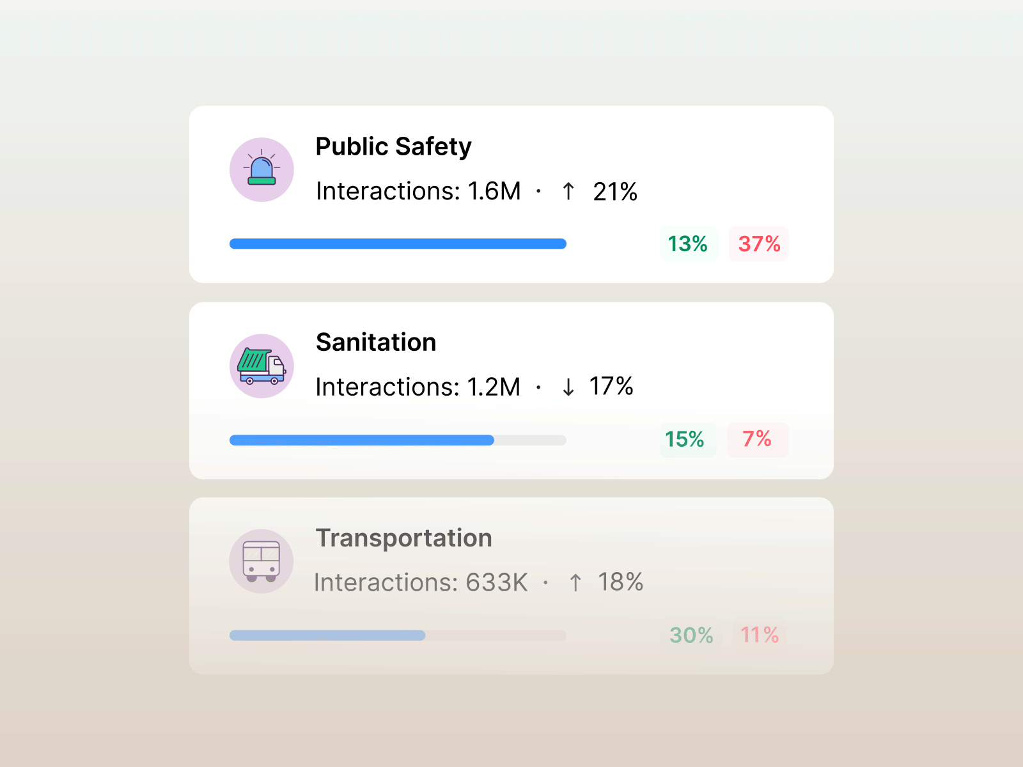This screenshot has height=767, width=1023.
Task: Select the Sanitation title
Action: point(375,343)
